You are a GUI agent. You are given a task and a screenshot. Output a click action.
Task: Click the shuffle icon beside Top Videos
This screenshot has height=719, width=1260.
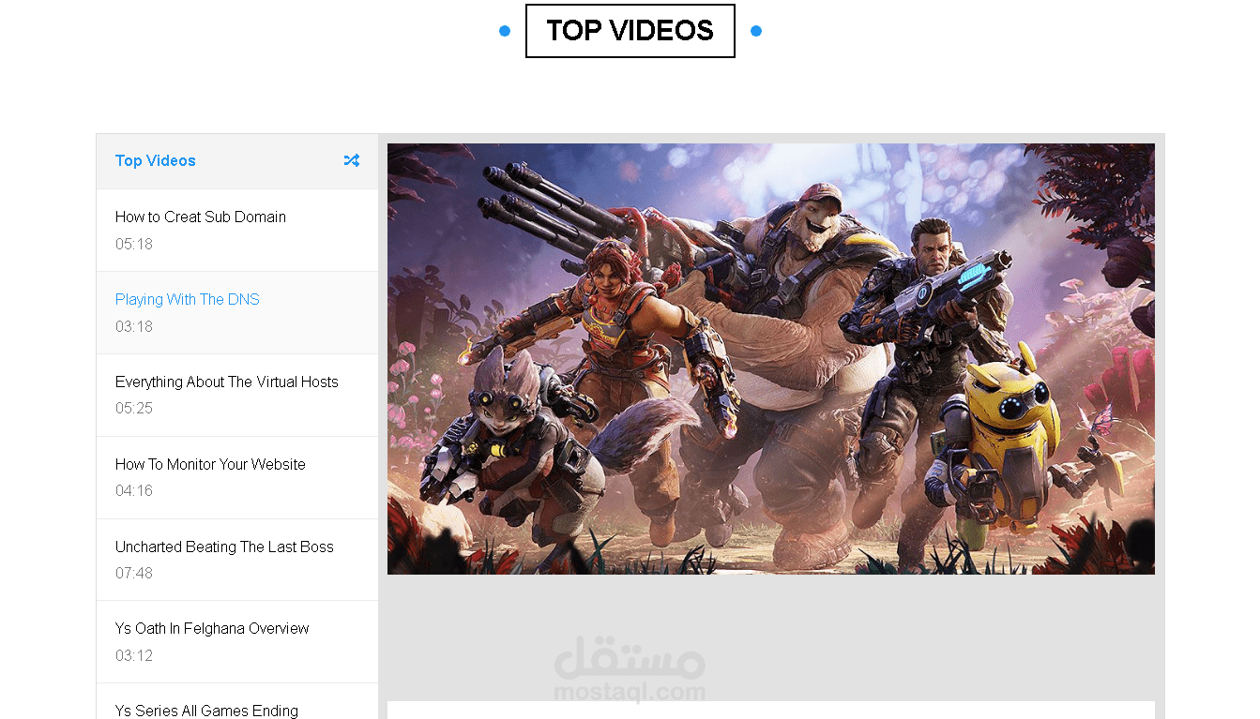click(x=351, y=160)
